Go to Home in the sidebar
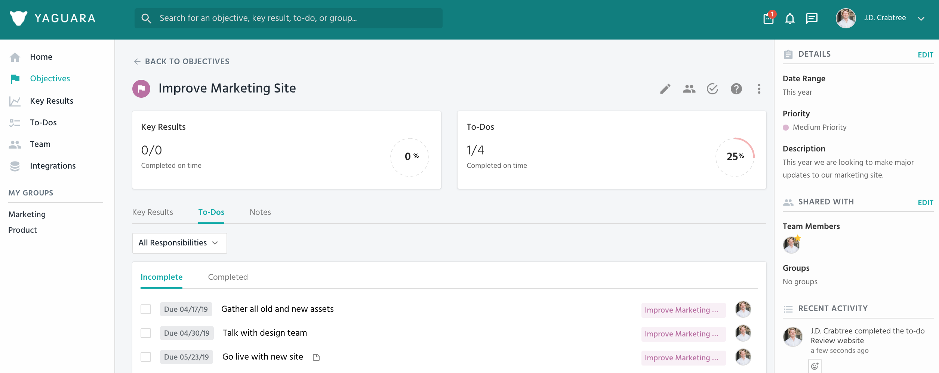The height and width of the screenshot is (373, 939). (x=41, y=57)
